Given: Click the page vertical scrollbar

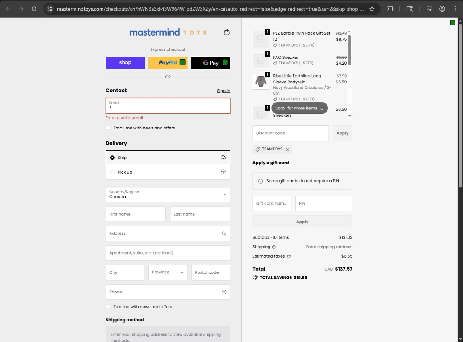Looking at the screenshot, I should 460,106.
